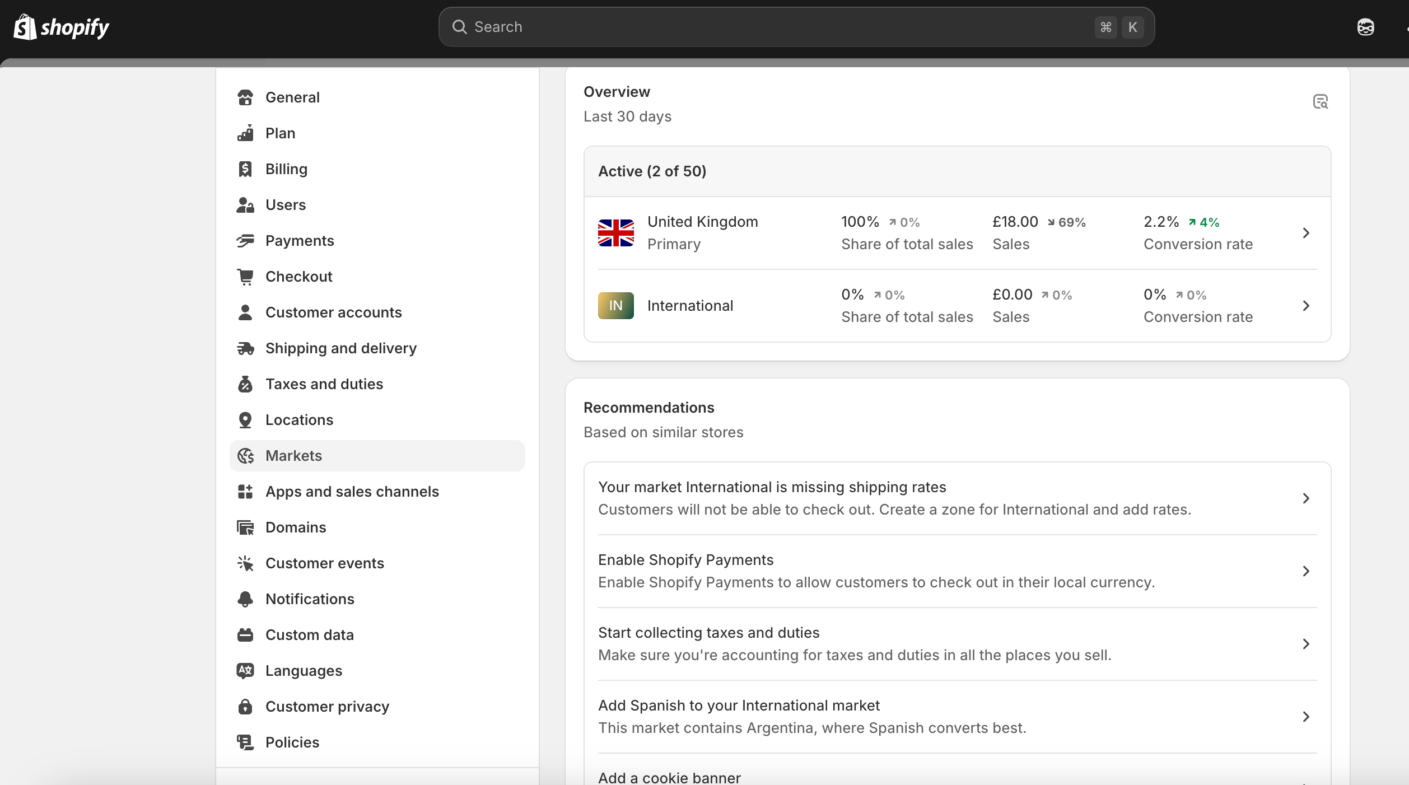Image resolution: width=1409 pixels, height=785 pixels.
Task: Click the Customer events cursor icon
Action: [x=245, y=563]
